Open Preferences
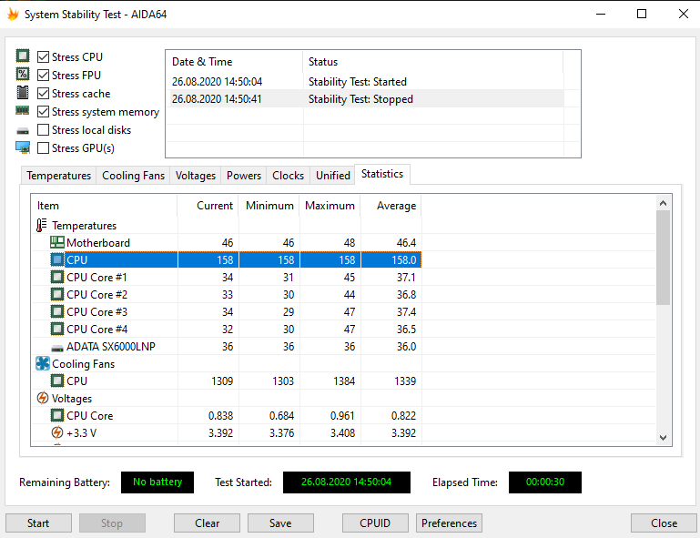This screenshot has width=700, height=538. tap(449, 523)
